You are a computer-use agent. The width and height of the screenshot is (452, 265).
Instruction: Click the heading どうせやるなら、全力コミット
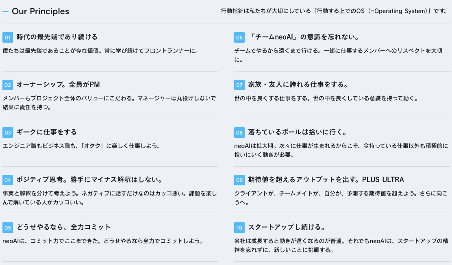[63, 227]
